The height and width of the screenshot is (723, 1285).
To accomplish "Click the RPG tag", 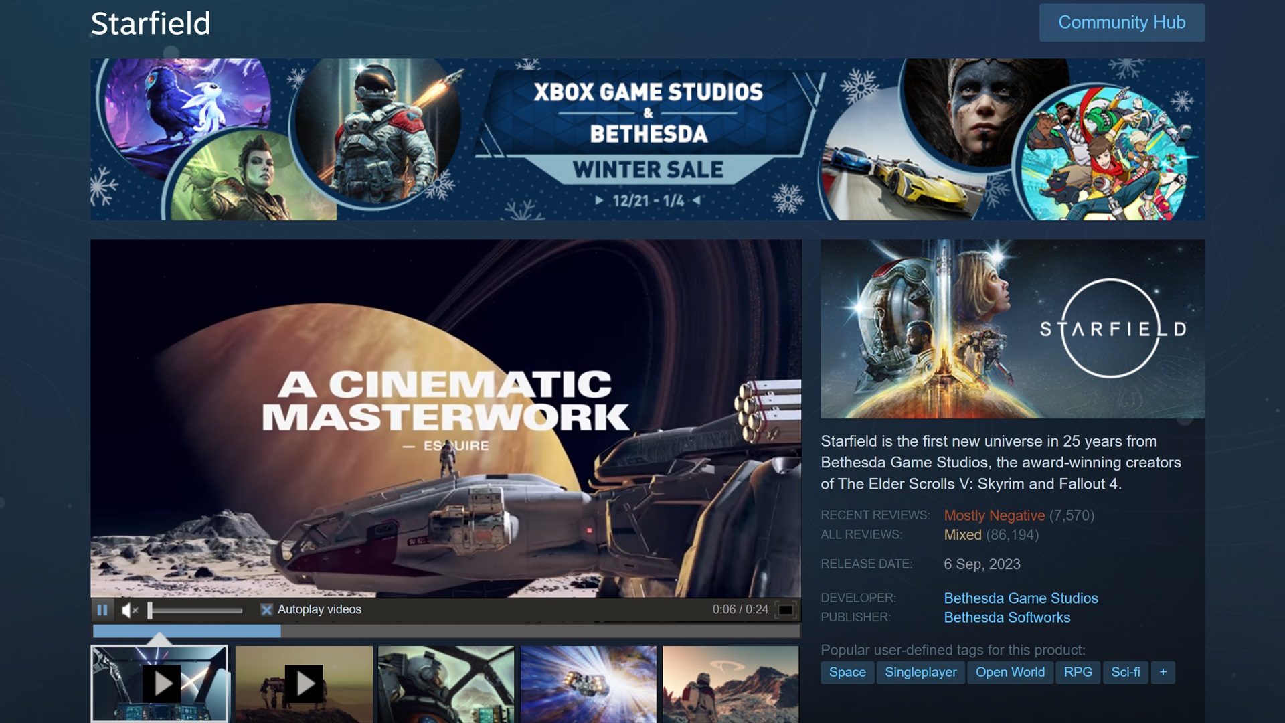I will [x=1078, y=672].
